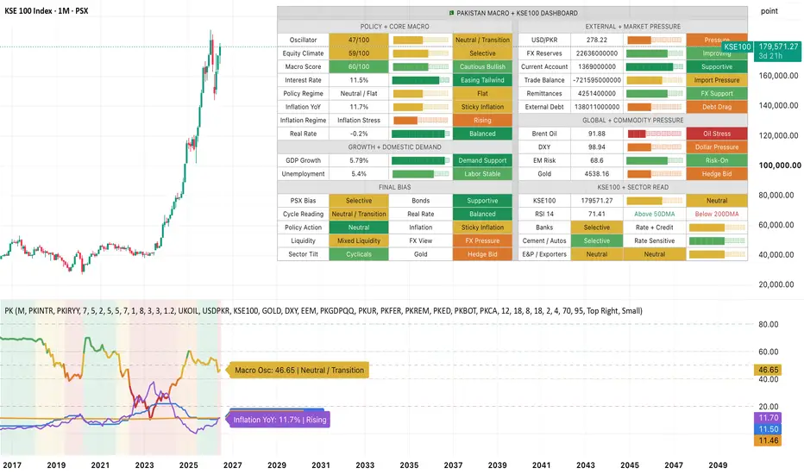Click the Interest Rate gauge bar
Image resolution: width=804 pixels, height=474 pixels.
click(x=420, y=80)
